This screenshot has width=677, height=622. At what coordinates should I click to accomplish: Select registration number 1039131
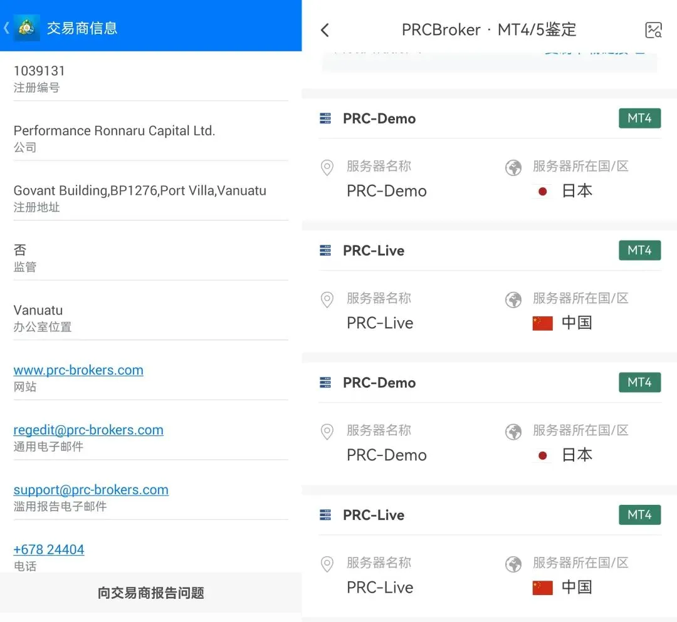pyautogui.click(x=39, y=71)
